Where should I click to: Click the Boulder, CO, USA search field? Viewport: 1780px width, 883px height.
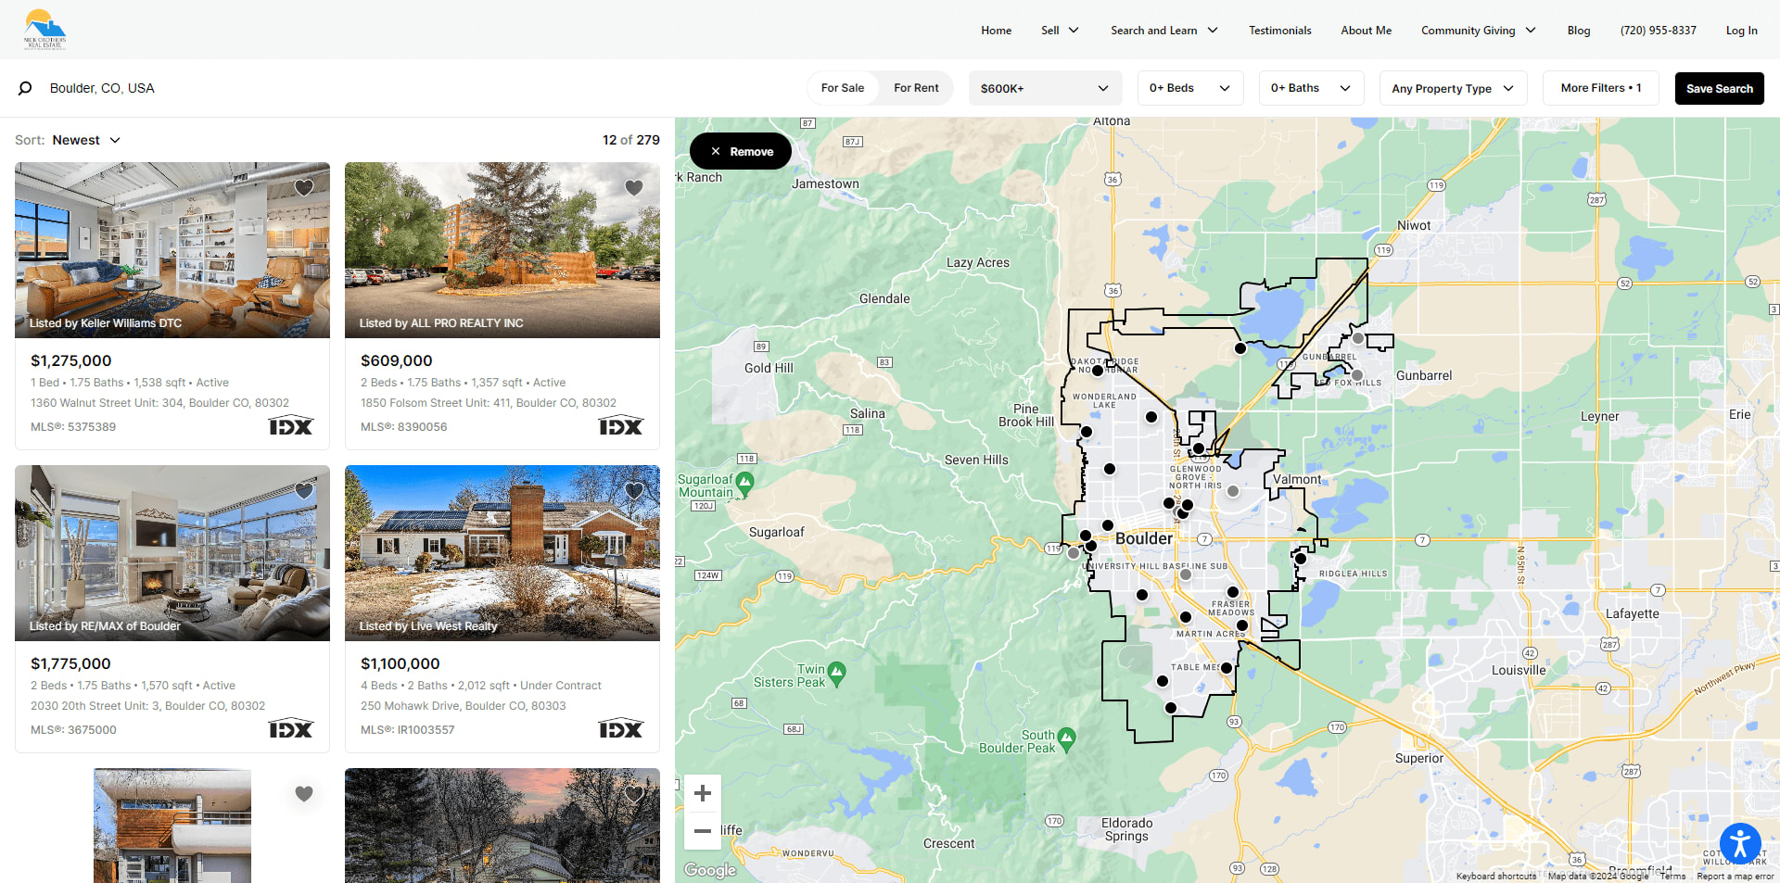(x=102, y=88)
